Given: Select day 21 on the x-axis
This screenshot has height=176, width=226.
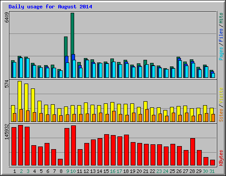Looking at the screenshot, I should pyautogui.click(x=146, y=171).
